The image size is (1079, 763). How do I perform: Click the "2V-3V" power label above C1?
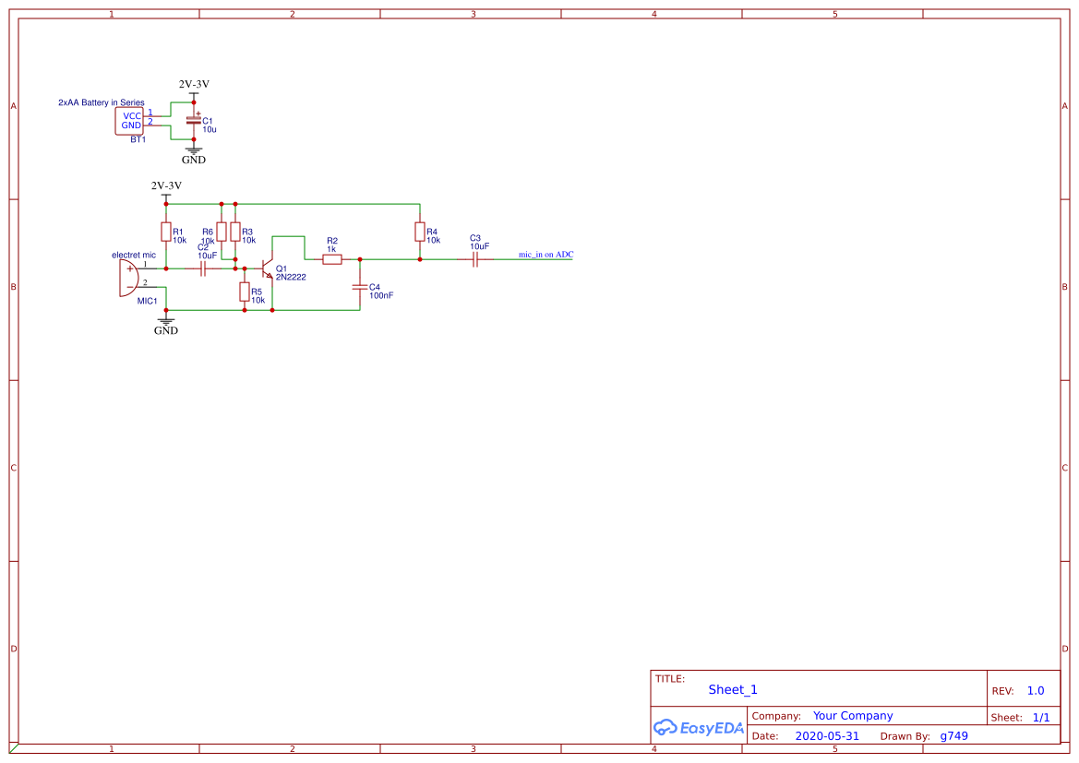[194, 84]
